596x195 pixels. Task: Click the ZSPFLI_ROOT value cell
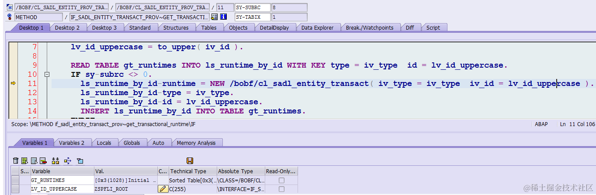(126, 189)
